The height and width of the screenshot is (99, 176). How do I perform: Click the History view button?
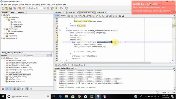(64, 16)
